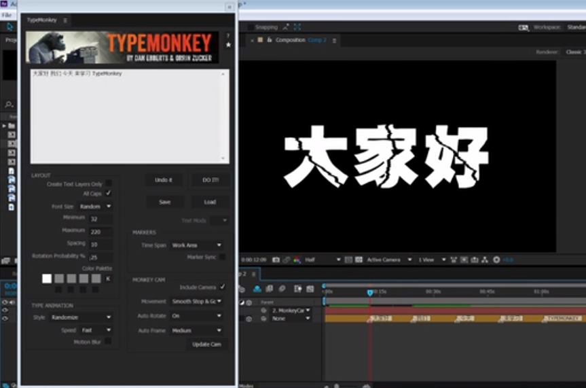Screen dimensions: 586x388
Task: Click the TYPEMONKEY marker on timeline layer
Action: click(x=562, y=319)
